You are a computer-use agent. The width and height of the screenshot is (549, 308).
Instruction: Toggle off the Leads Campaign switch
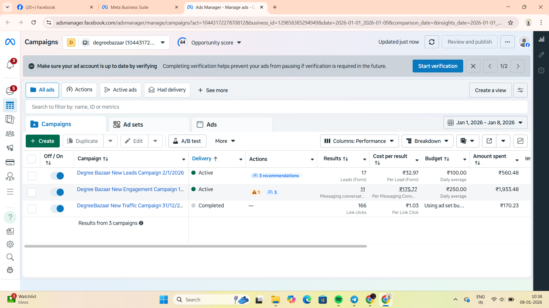57,176
